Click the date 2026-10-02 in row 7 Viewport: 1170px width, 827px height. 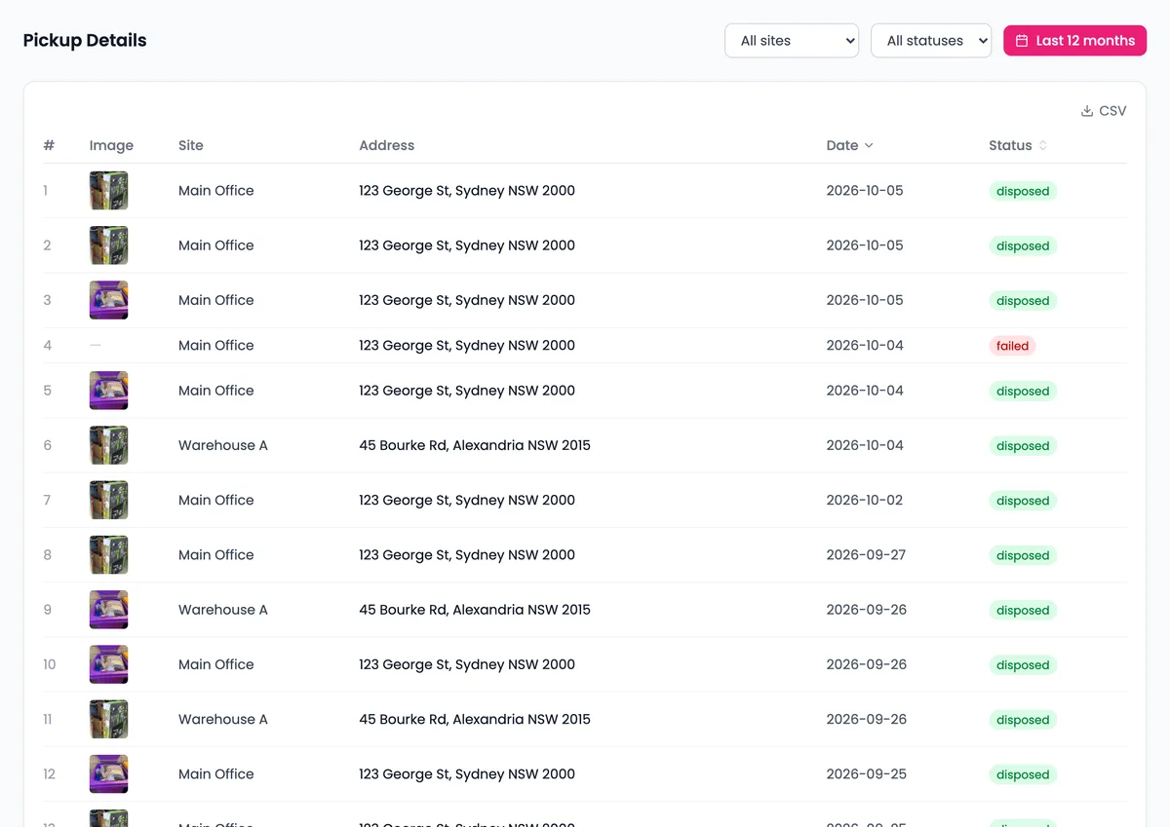tap(865, 500)
